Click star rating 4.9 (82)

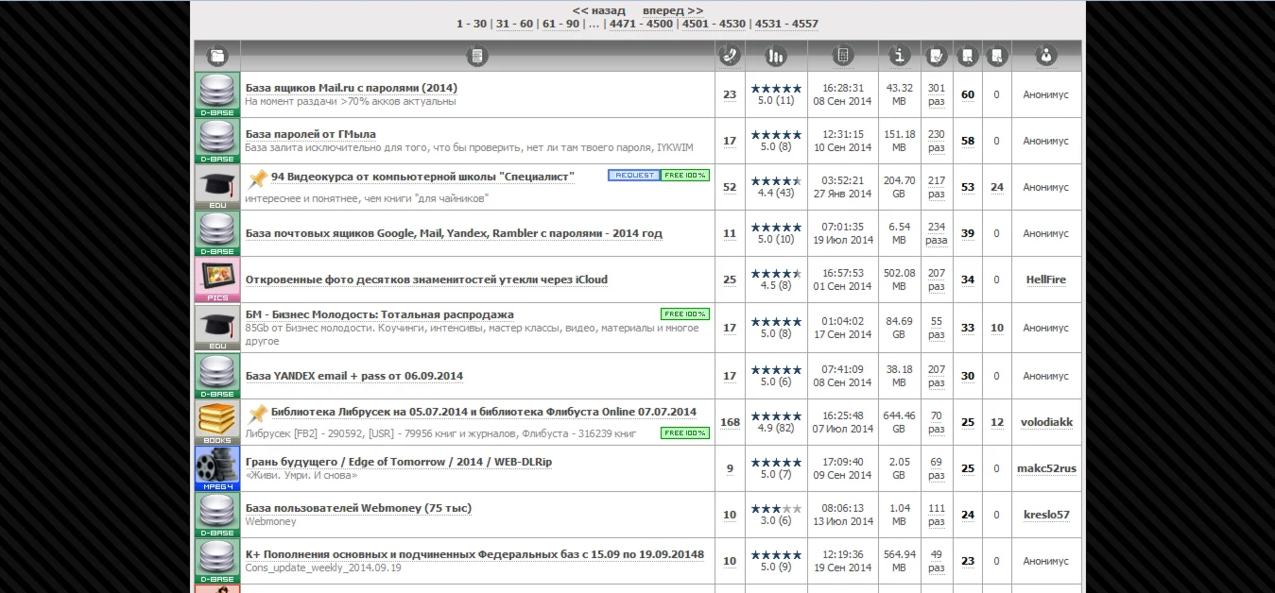tap(776, 422)
